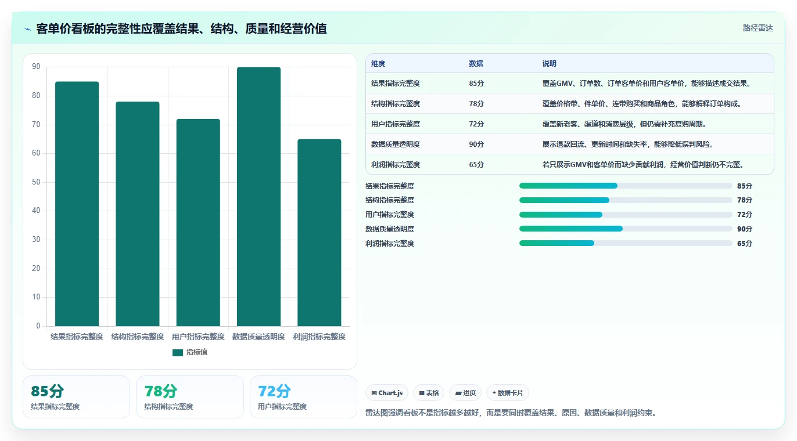The height and width of the screenshot is (441, 797).
Task: Click the 85分 结果指标完整度 stat card
Action: (76, 397)
